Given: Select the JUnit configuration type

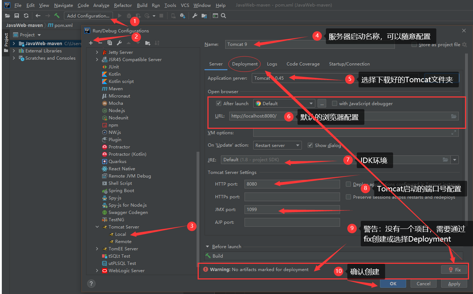Looking at the screenshot, I should [x=113, y=67].
